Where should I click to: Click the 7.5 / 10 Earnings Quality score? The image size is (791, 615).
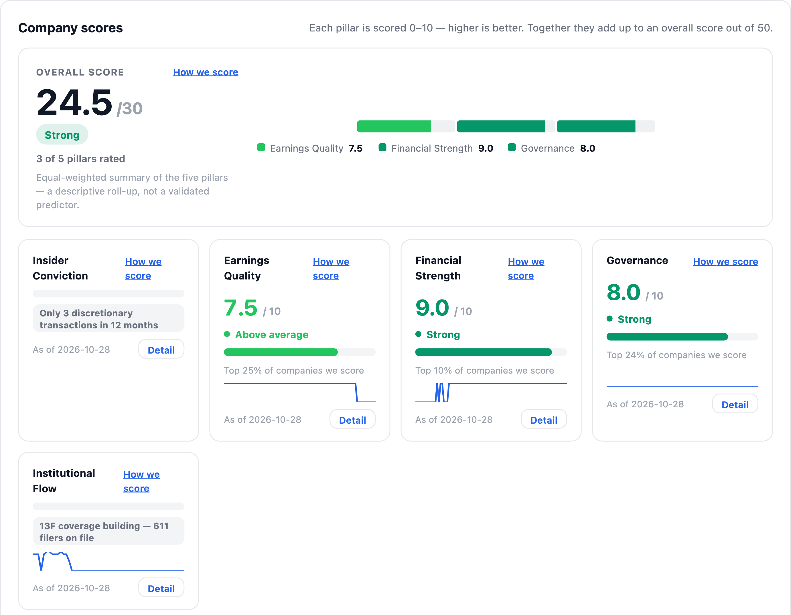point(252,308)
